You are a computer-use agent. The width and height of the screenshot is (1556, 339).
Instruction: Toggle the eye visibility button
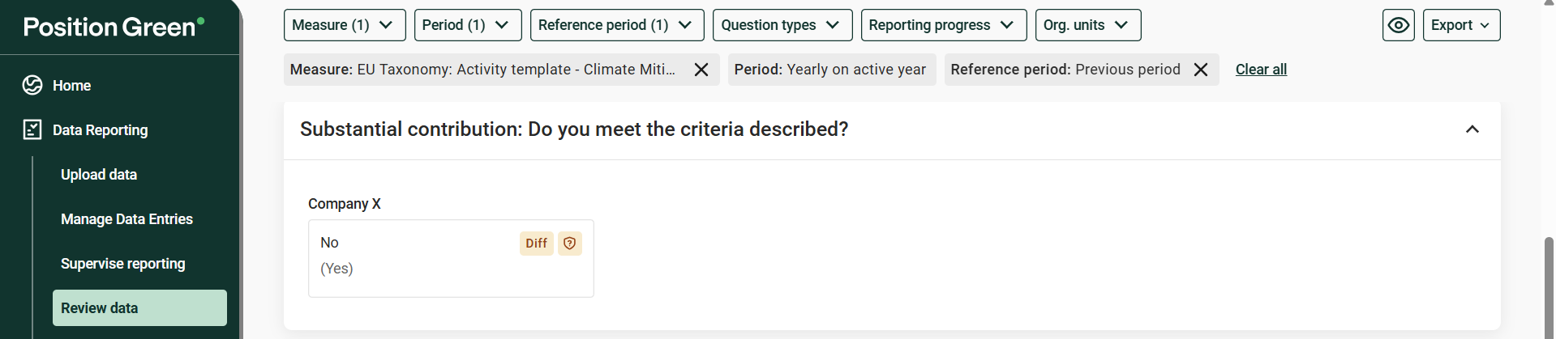pyautogui.click(x=1399, y=25)
